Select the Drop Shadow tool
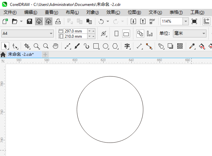The image size is (212, 156). tap(170, 46)
